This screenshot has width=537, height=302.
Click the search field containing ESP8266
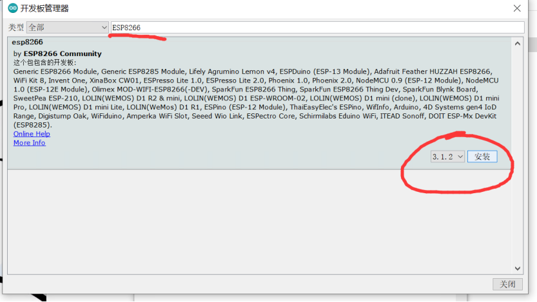click(317, 27)
